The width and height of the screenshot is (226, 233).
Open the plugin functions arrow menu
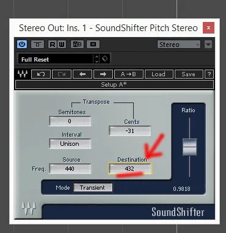[208, 45]
